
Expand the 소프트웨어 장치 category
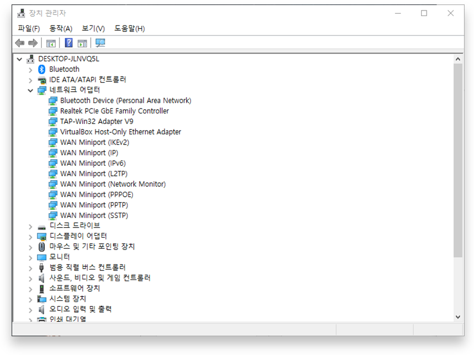point(30,289)
